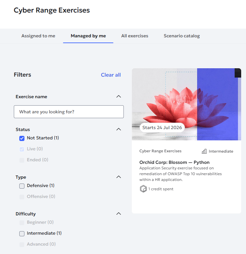Select the Managed by me tab
The height and width of the screenshot is (254, 246).
pyautogui.click(x=88, y=36)
